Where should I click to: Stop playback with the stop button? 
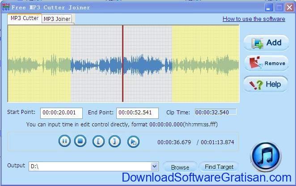80,141
